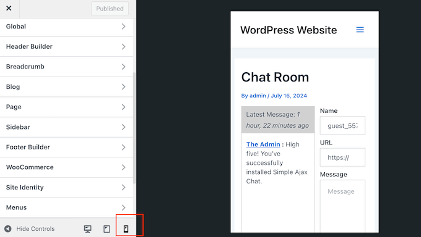Click the Site Identity label
421x237 pixels.
tap(25, 187)
